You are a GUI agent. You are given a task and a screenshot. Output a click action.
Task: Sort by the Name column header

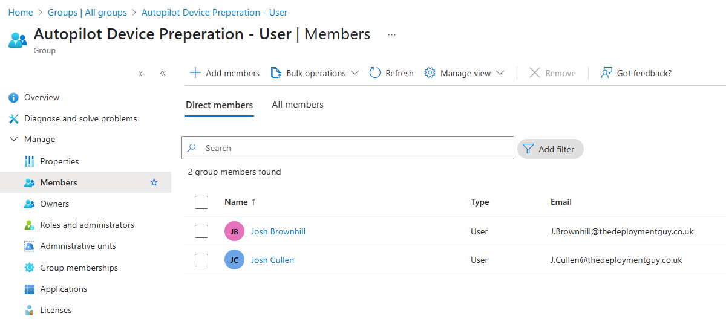(236, 202)
